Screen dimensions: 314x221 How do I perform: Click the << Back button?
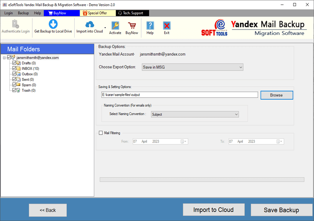click(47, 210)
